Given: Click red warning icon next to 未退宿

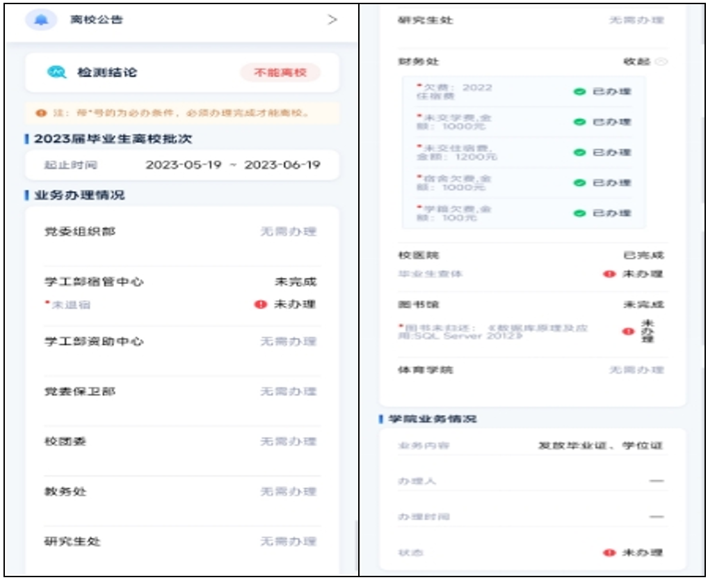Looking at the screenshot, I should point(261,304).
